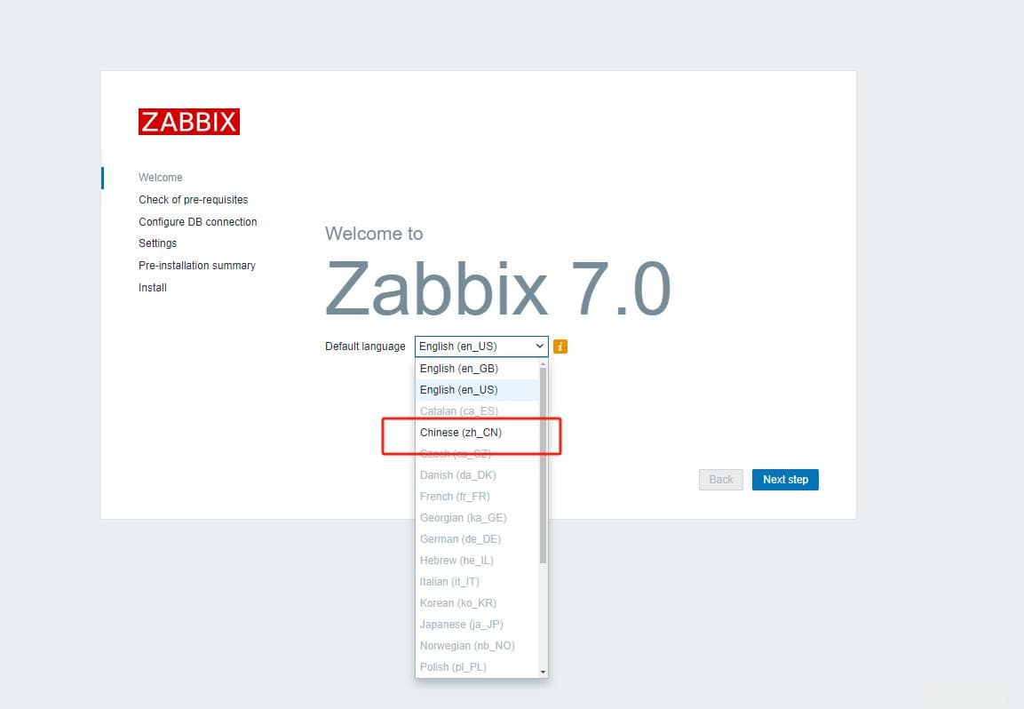Select English (en_GB) from the list
The width and height of the screenshot is (1024, 709).
pos(478,369)
